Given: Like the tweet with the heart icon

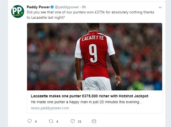Looking at the screenshot, I should [x=72, y=121].
